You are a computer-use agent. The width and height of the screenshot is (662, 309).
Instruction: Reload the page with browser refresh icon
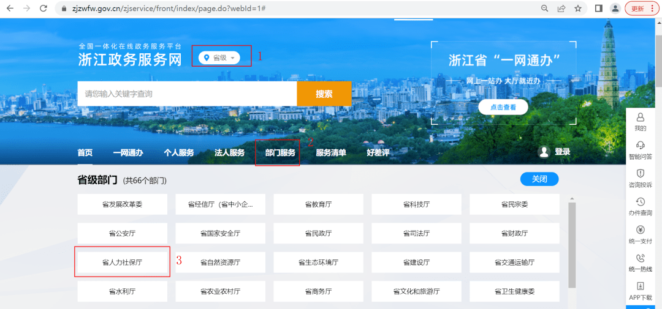(x=43, y=9)
